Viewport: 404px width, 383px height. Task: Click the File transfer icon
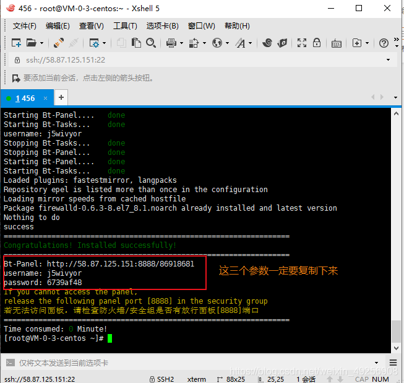[194, 43]
